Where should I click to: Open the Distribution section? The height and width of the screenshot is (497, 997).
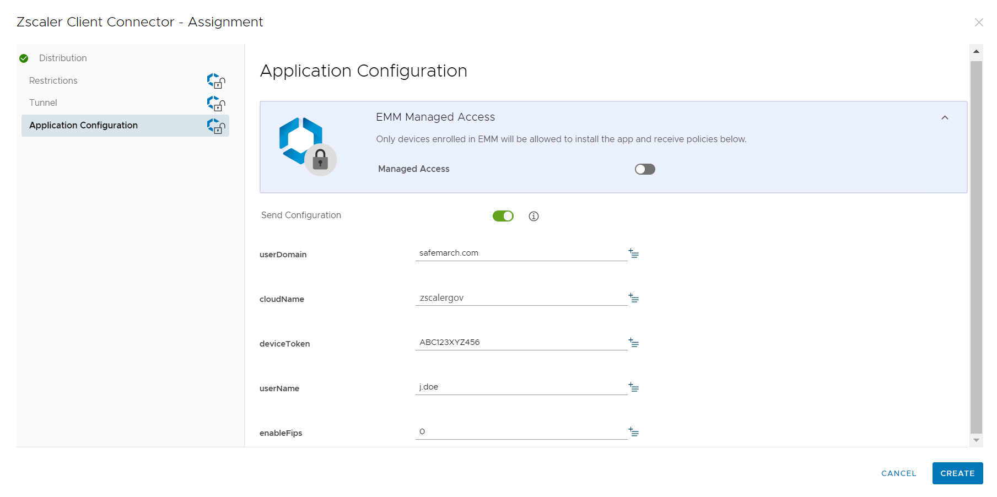click(63, 58)
